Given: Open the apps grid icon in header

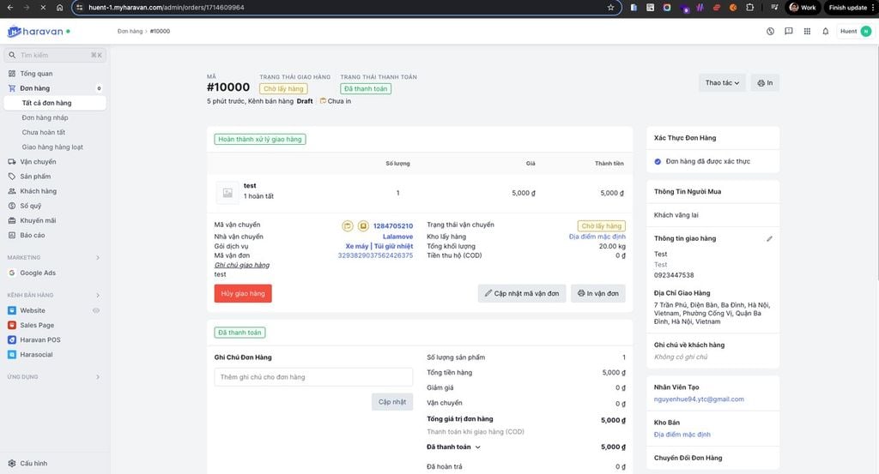Looking at the screenshot, I should (x=807, y=32).
